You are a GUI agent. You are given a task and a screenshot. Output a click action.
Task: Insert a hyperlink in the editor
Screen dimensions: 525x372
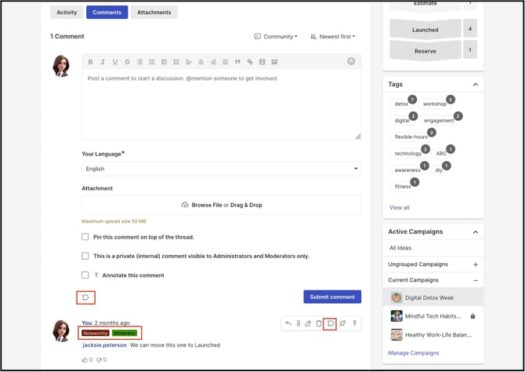point(250,62)
